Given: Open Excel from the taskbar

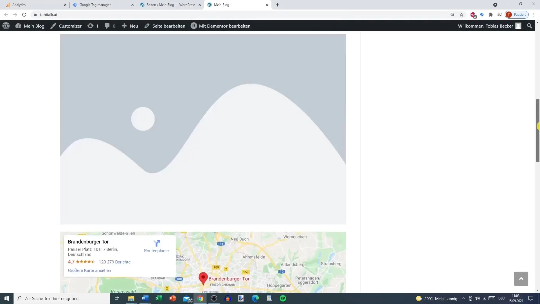Looking at the screenshot, I should coord(159,298).
